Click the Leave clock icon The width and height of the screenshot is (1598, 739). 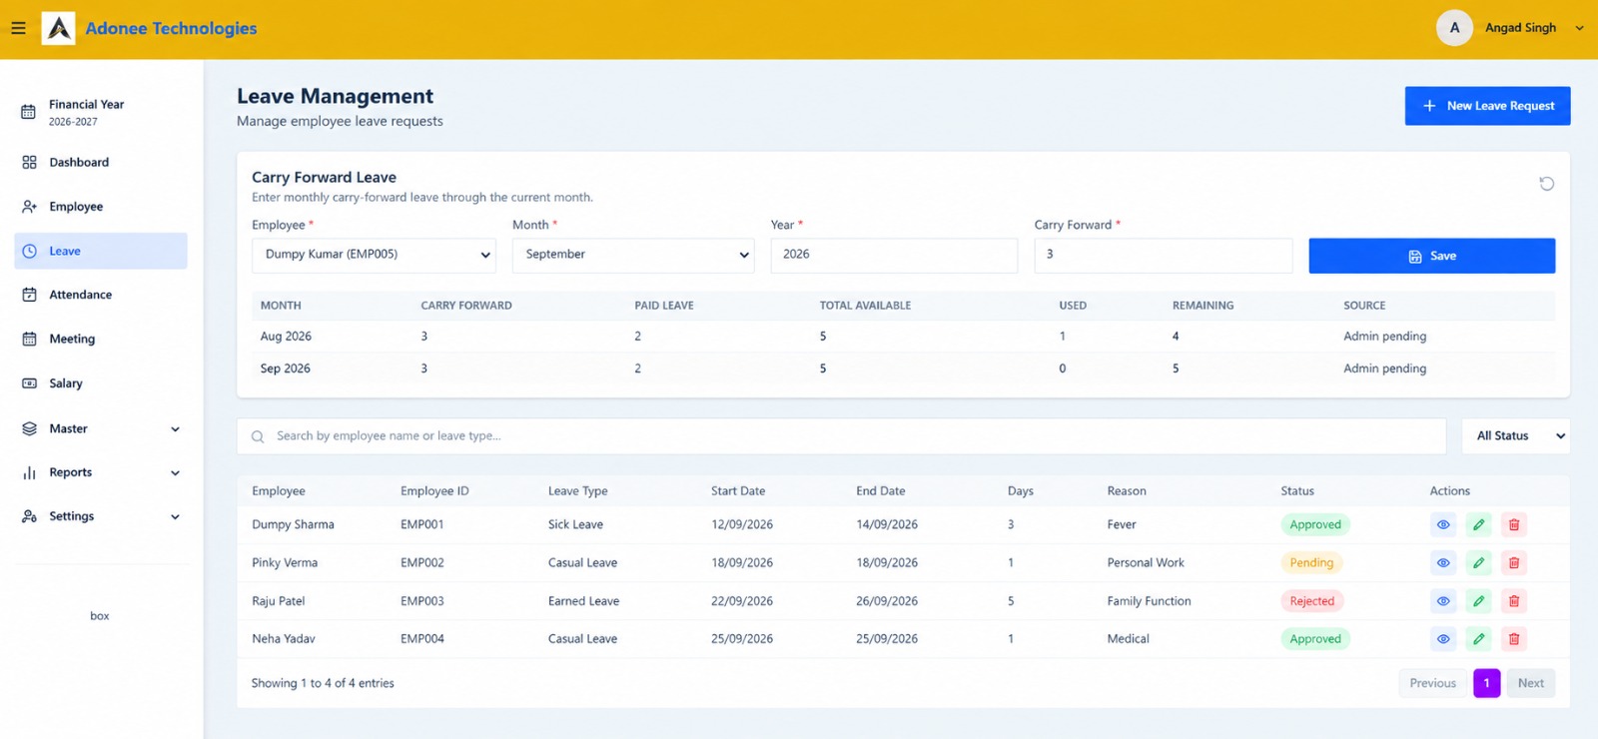29,251
